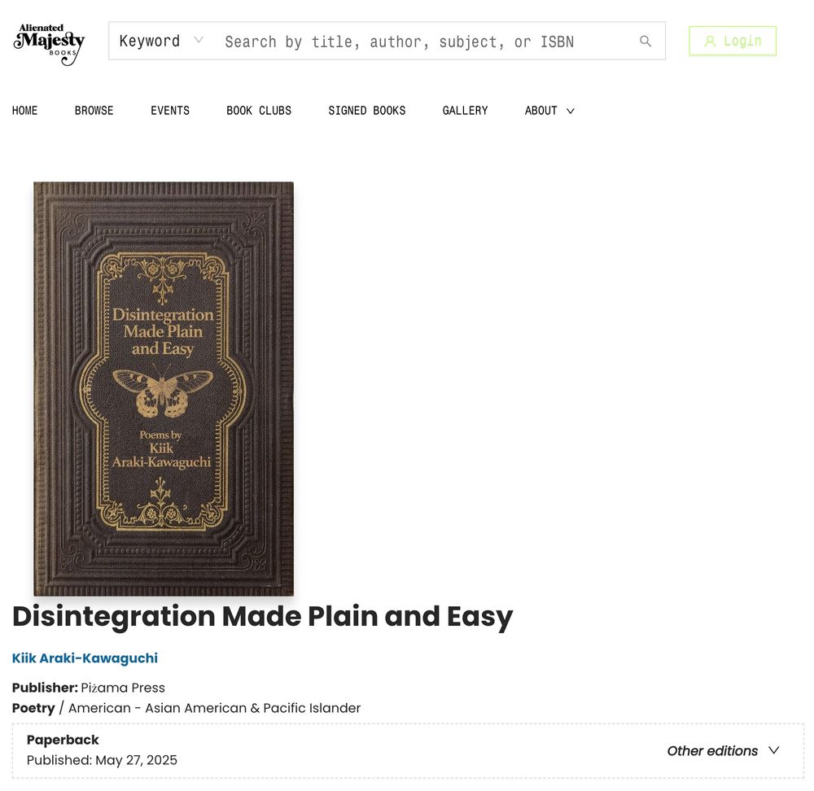Open author link Kiik Araki-Kawaguchi

click(85, 658)
